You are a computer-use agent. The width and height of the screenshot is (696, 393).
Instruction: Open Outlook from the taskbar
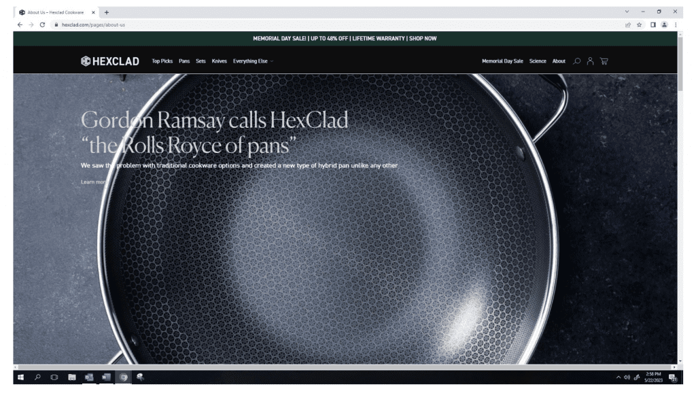[89, 377]
